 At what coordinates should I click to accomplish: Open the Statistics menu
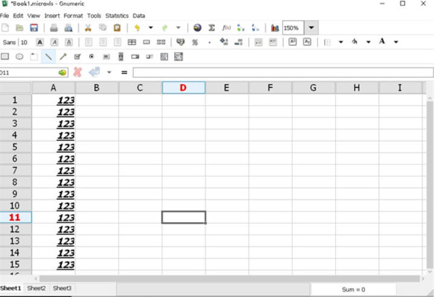[x=117, y=16]
